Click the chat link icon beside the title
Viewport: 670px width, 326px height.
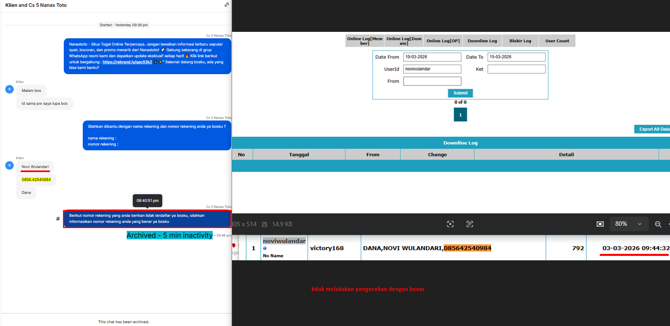click(227, 5)
